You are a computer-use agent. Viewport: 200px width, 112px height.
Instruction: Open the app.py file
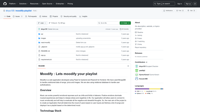point(43,55)
